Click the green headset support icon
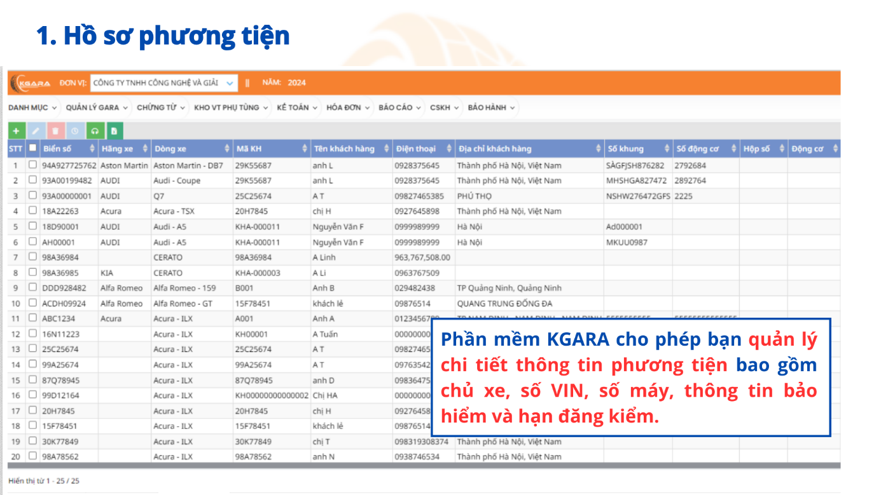Screen dimensions: 881x495 (x=95, y=131)
